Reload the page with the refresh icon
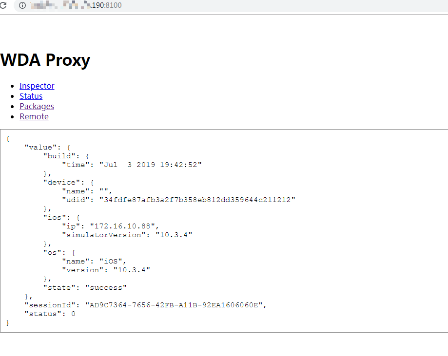The width and height of the screenshot is (448, 356). [3, 5]
